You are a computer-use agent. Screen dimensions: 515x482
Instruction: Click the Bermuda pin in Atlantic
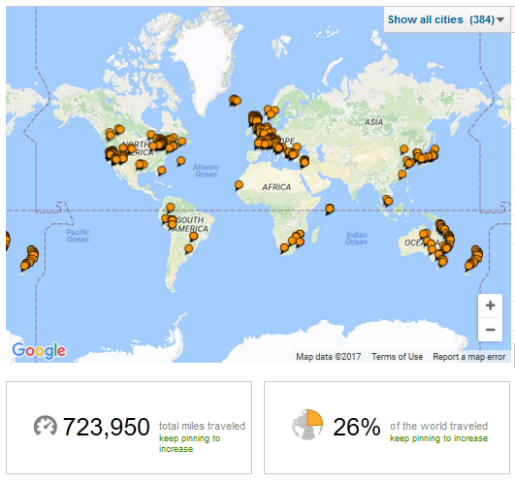(x=180, y=161)
